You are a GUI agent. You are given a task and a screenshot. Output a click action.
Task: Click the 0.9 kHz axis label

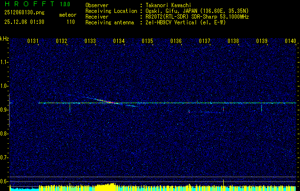coord(4,110)
